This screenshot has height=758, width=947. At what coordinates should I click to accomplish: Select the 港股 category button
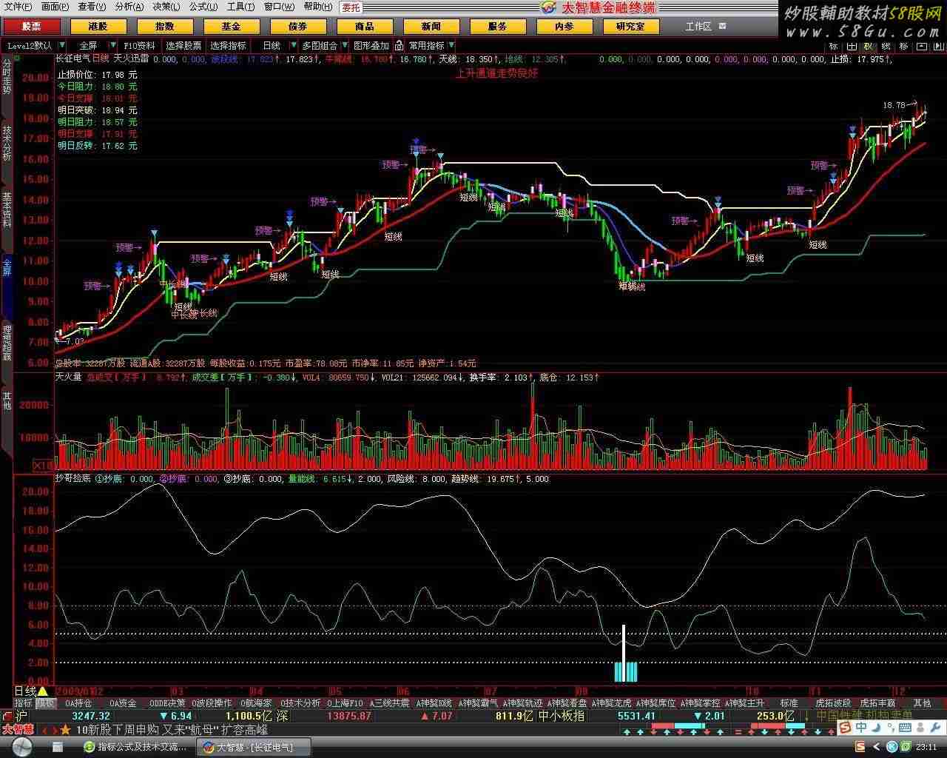point(98,26)
